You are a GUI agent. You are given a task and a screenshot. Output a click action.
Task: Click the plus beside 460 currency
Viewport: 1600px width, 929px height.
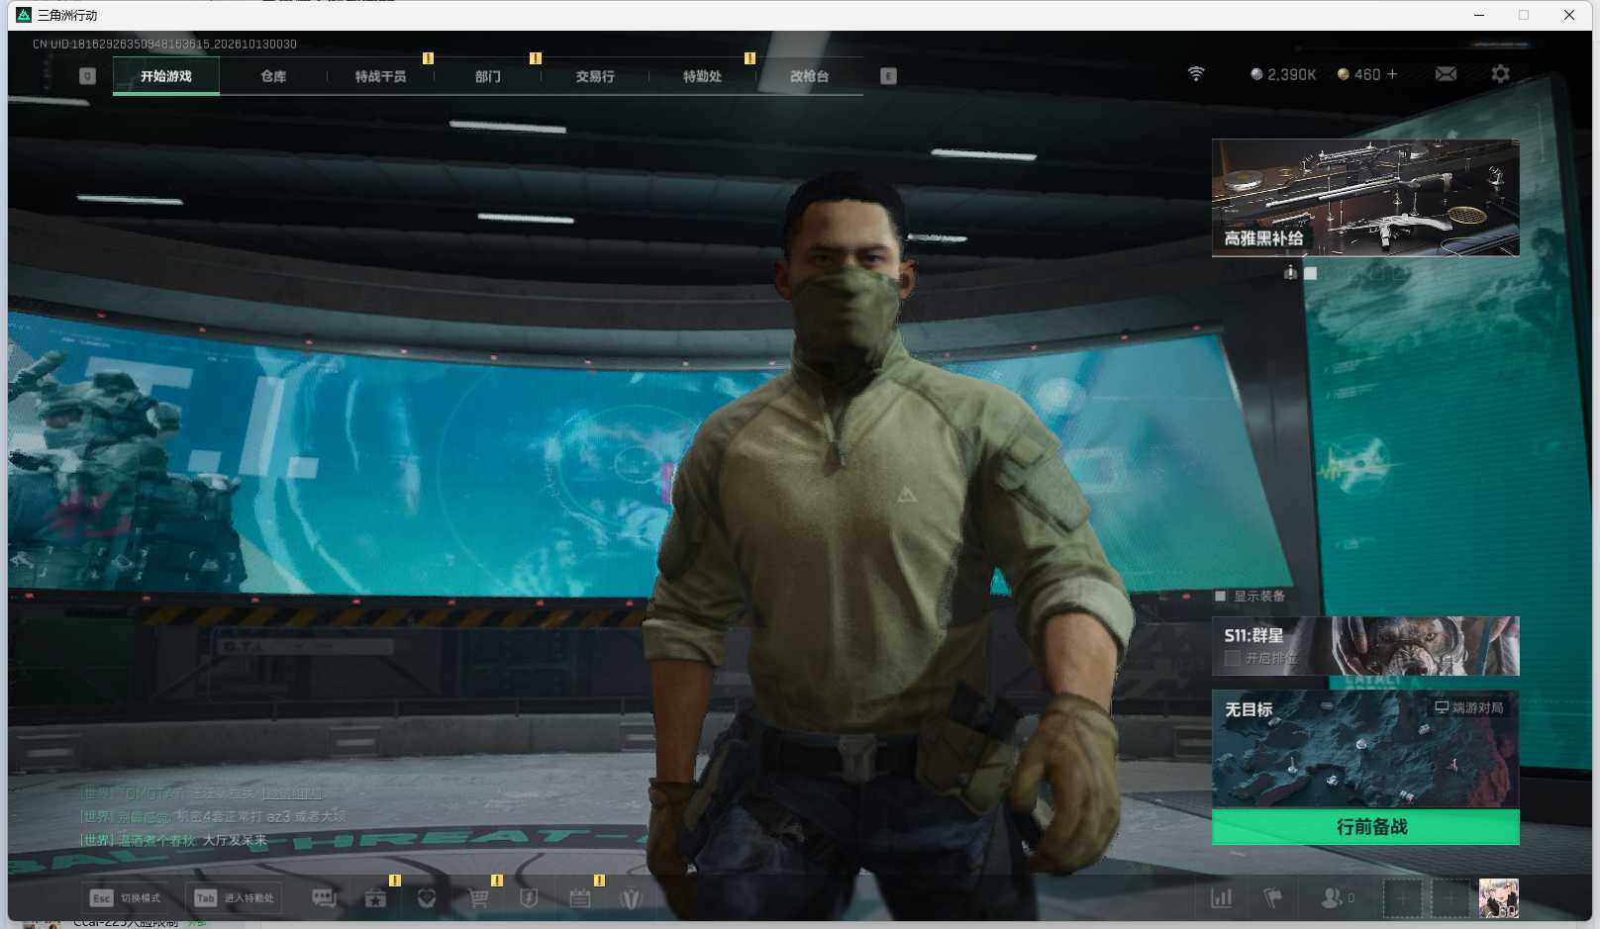(1392, 74)
